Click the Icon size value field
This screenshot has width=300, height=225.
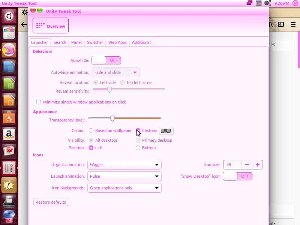[232, 165]
